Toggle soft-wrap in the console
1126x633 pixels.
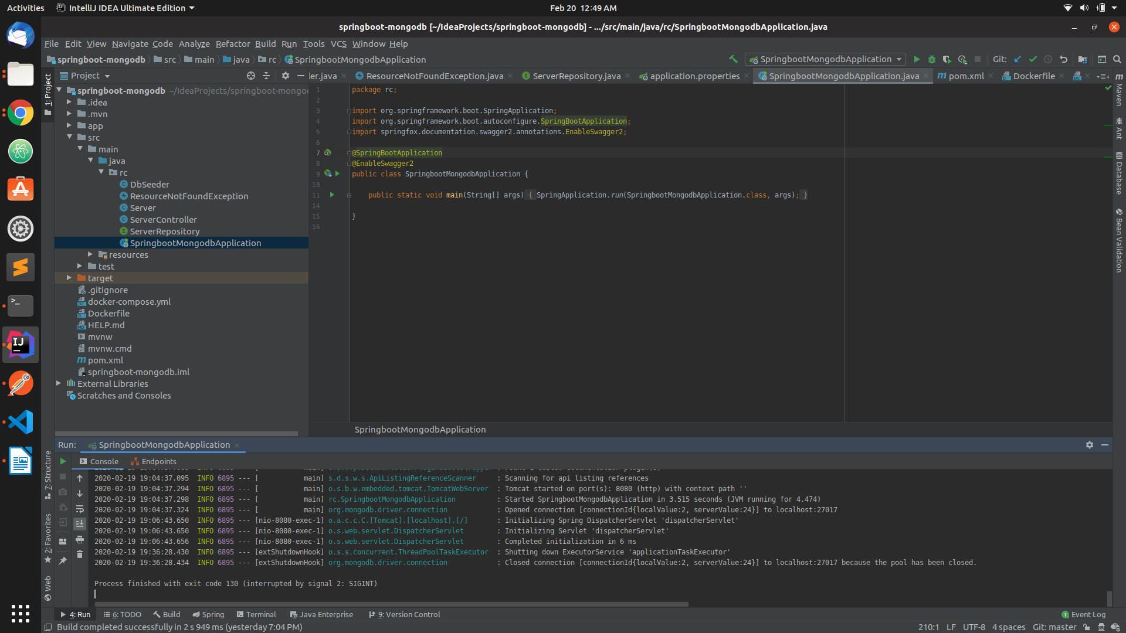pos(80,508)
